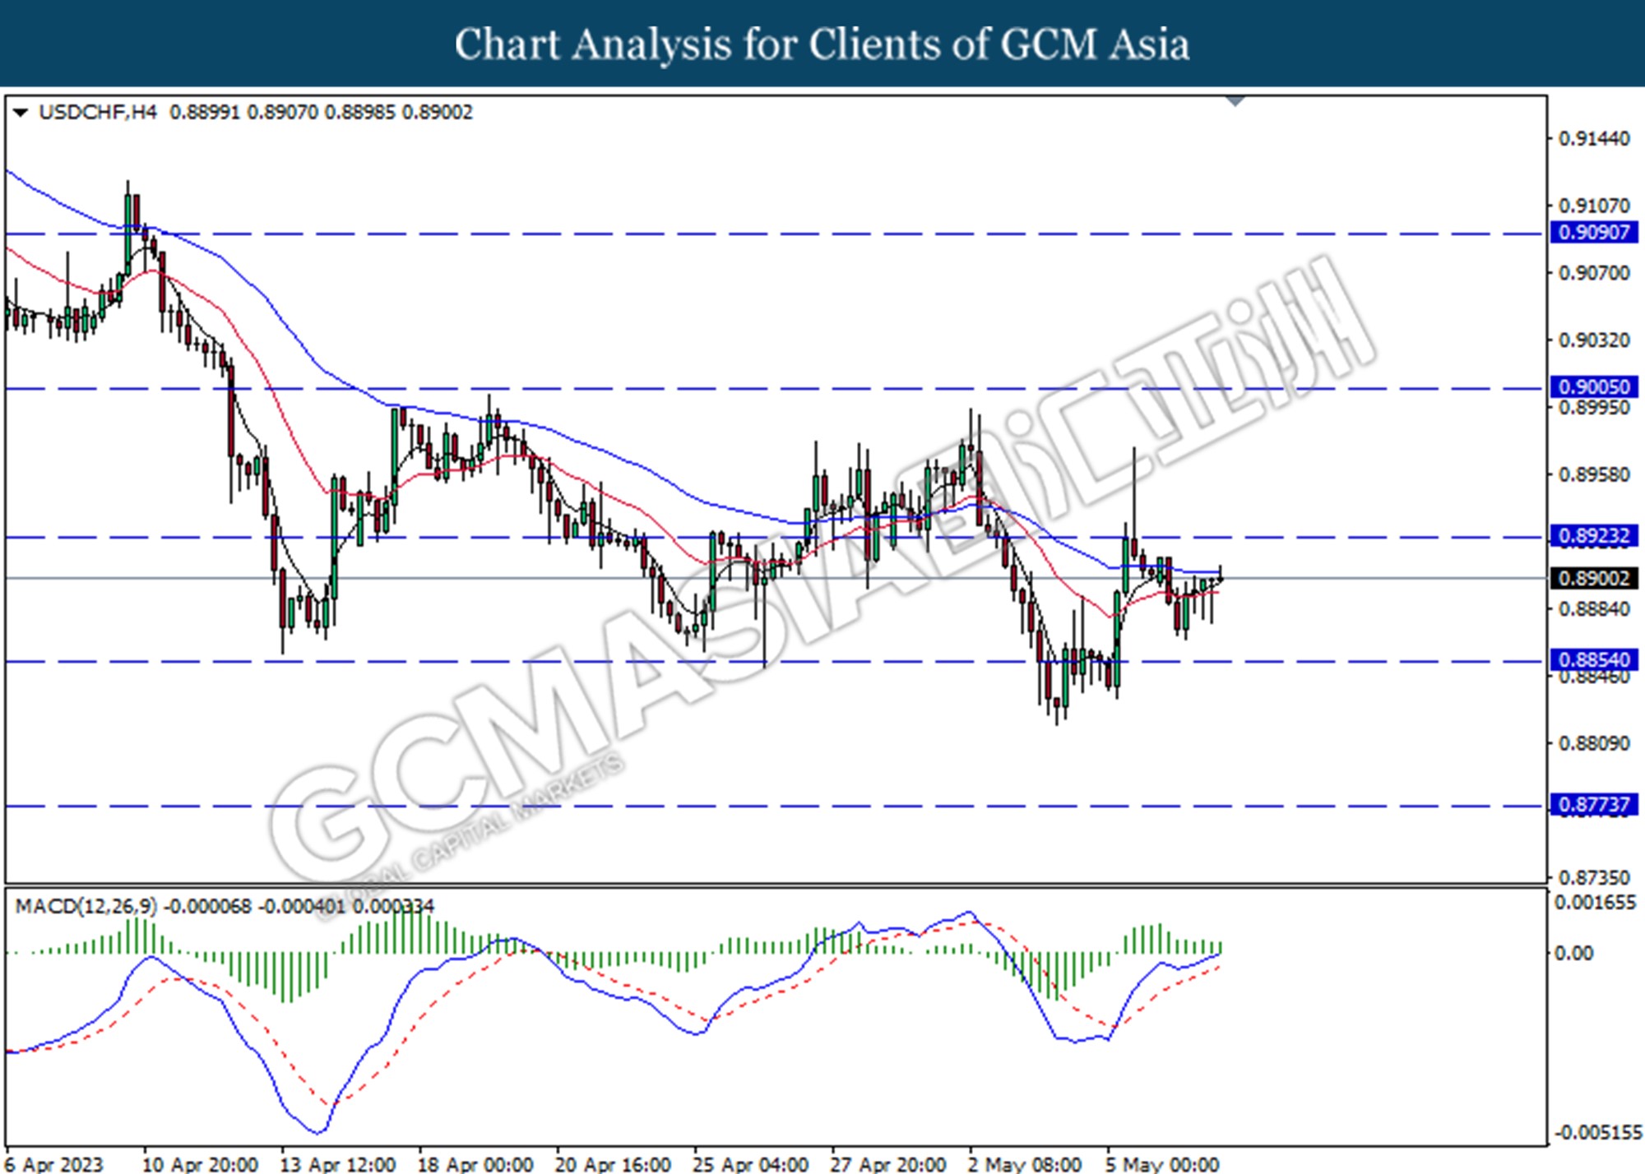
Task: Open the USDCHF,H4 chart menu arrow
Action: coord(21,112)
